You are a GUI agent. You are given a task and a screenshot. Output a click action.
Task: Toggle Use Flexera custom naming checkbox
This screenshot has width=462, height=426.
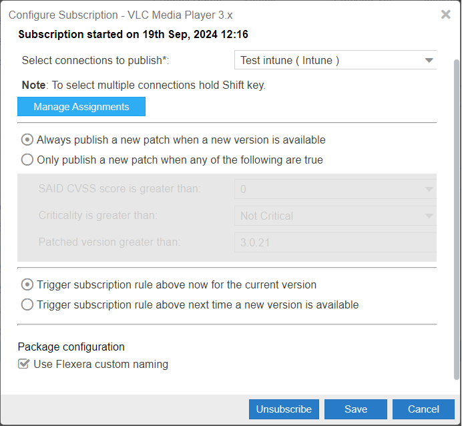point(24,364)
